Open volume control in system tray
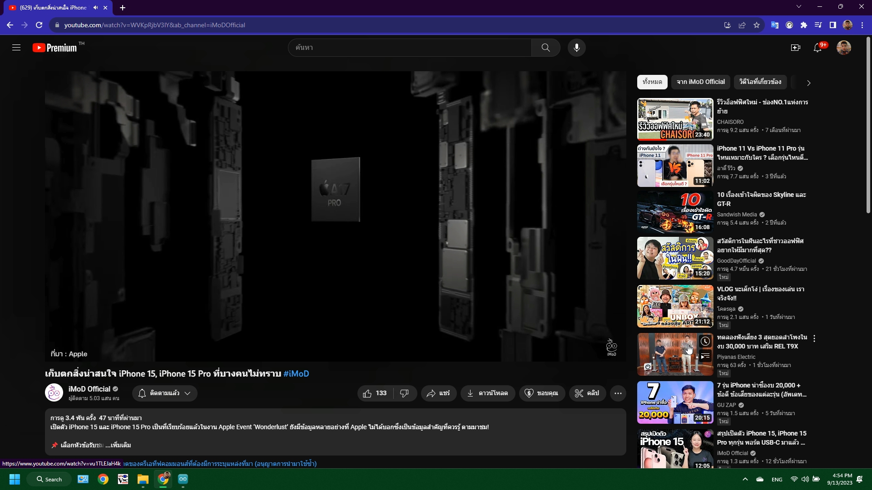The image size is (872, 490). pyautogui.click(x=805, y=479)
